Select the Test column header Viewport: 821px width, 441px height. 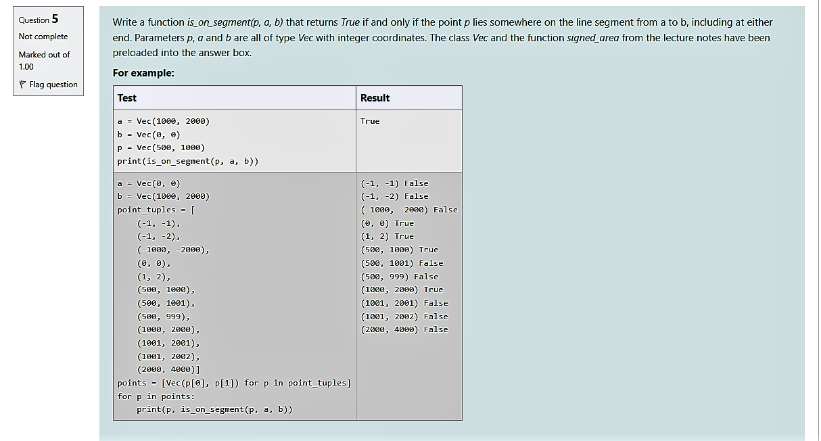[126, 97]
